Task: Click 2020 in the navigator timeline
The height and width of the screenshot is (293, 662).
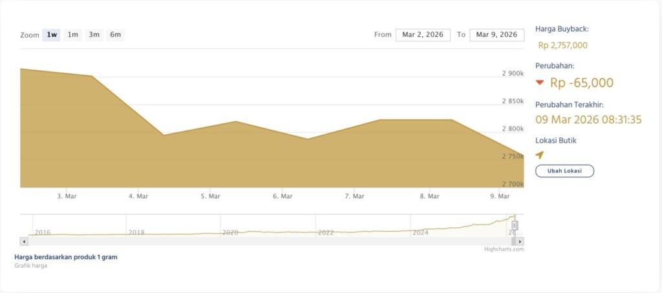Action: click(230, 232)
